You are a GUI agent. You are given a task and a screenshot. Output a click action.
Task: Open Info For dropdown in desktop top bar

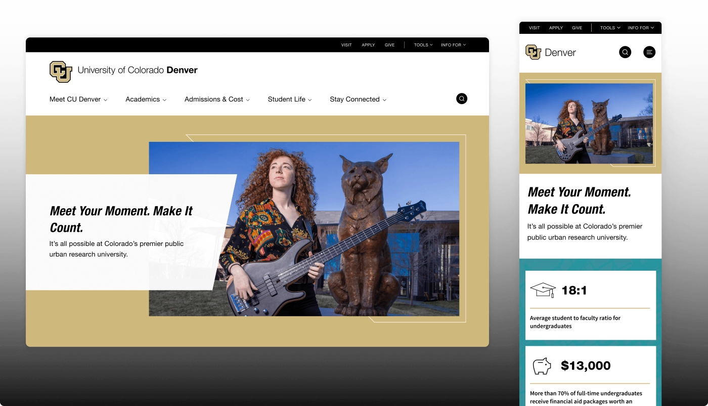coord(453,45)
